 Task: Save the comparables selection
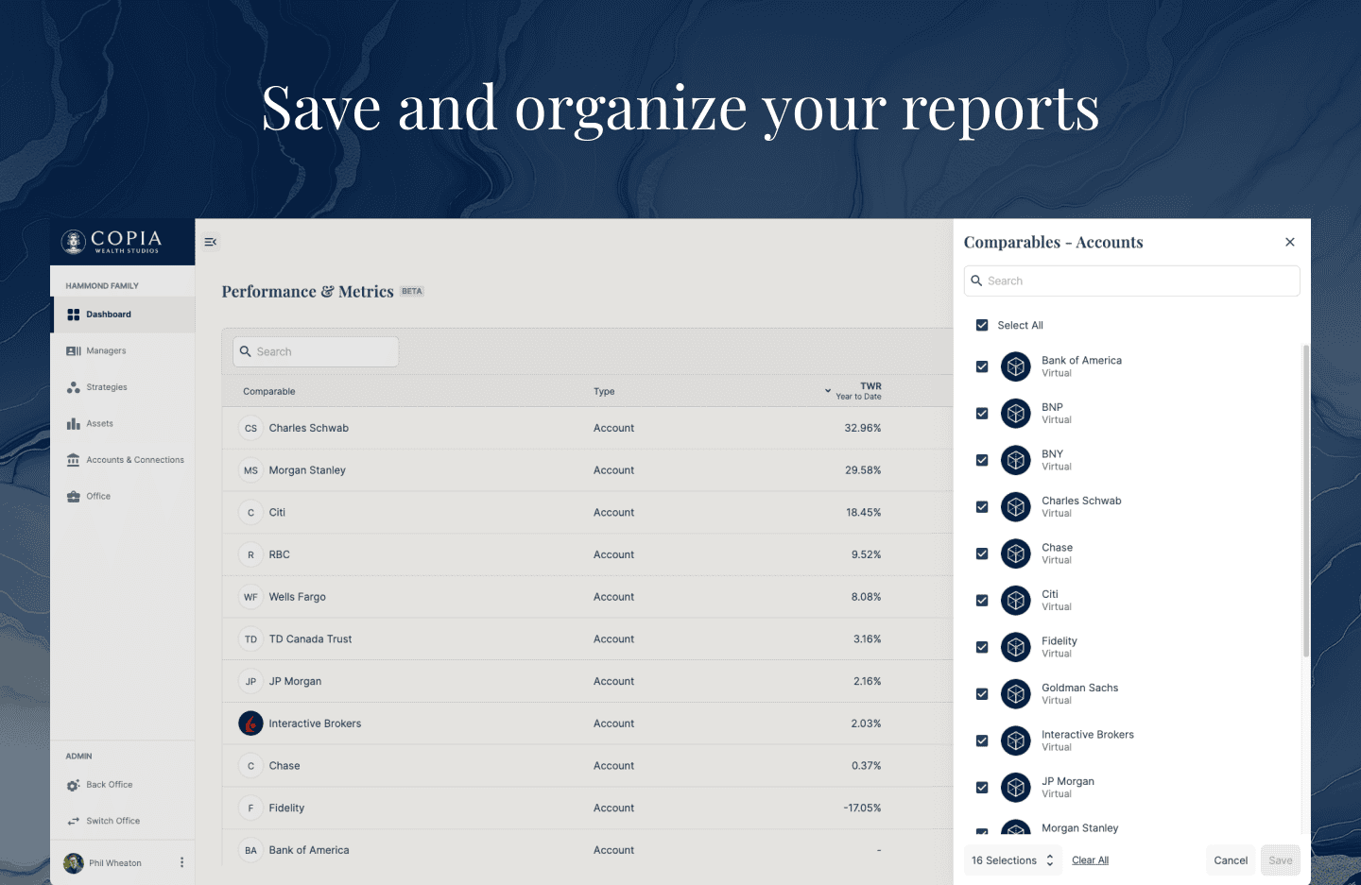click(x=1281, y=860)
